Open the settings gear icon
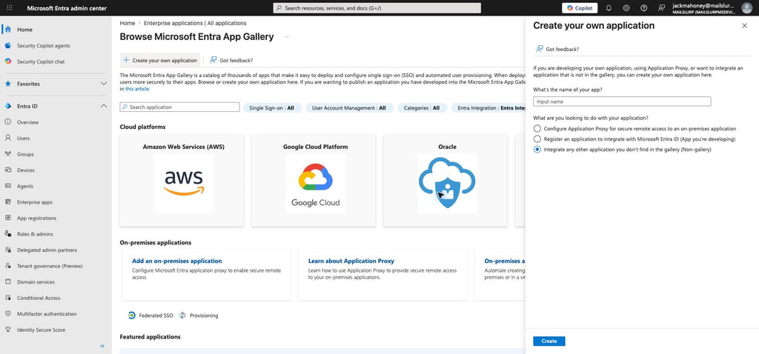The width and height of the screenshot is (759, 354). tap(626, 8)
